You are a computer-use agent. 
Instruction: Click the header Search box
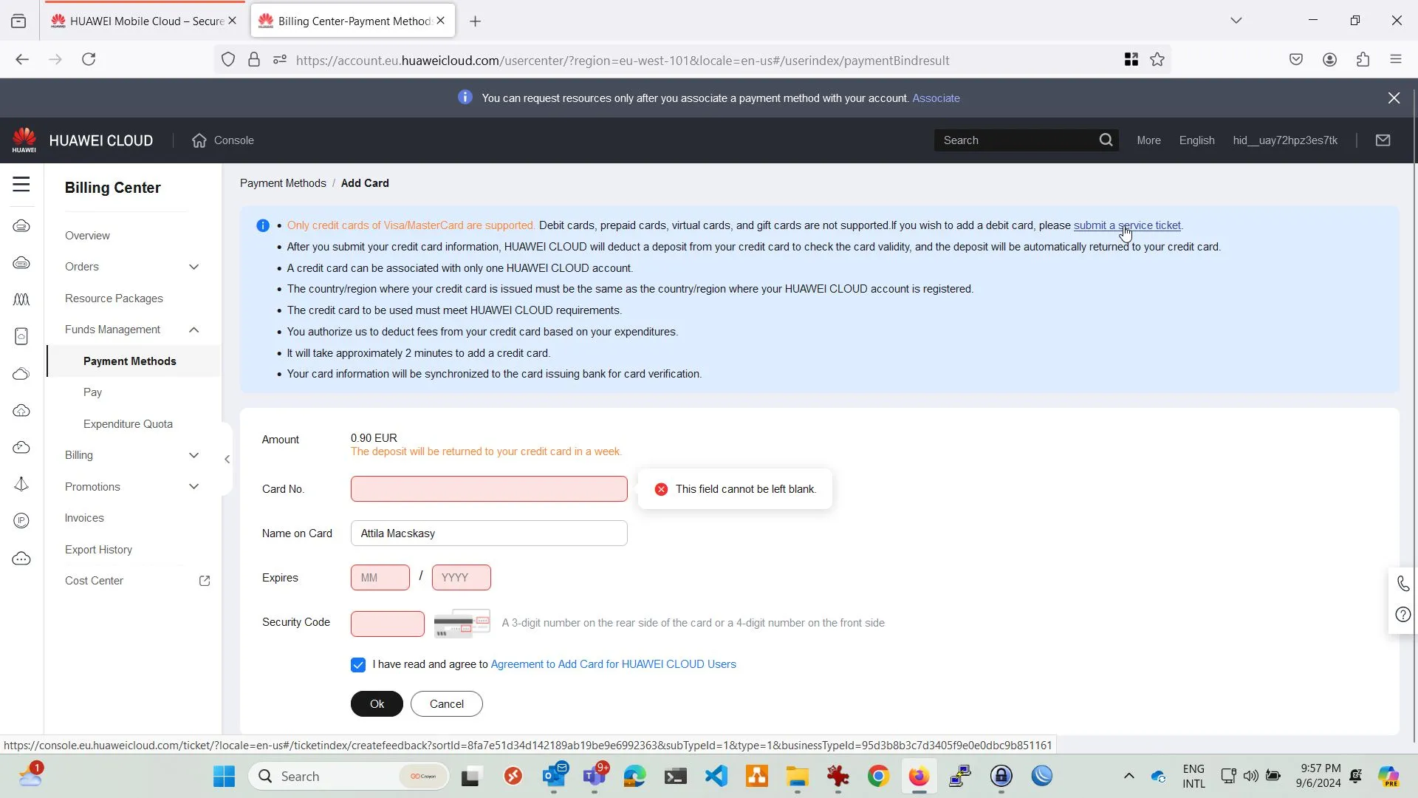[x=1015, y=140]
